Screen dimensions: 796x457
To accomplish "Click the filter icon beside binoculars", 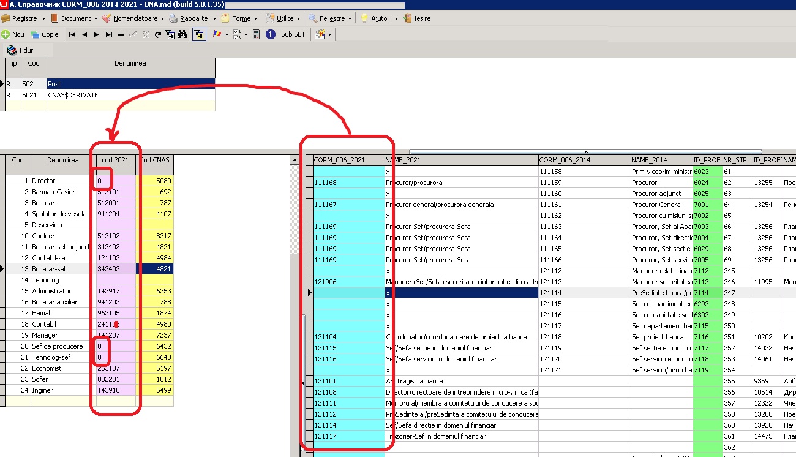I will pyautogui.click(x=170, y=34).
